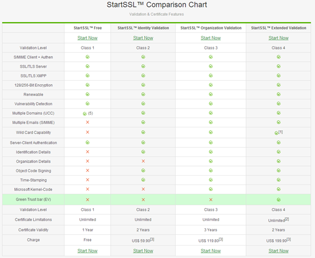Click SSL/TLS Server check in Identity Validation column
The width and height of the screenshot is (315, 258).
coord(143,66)
